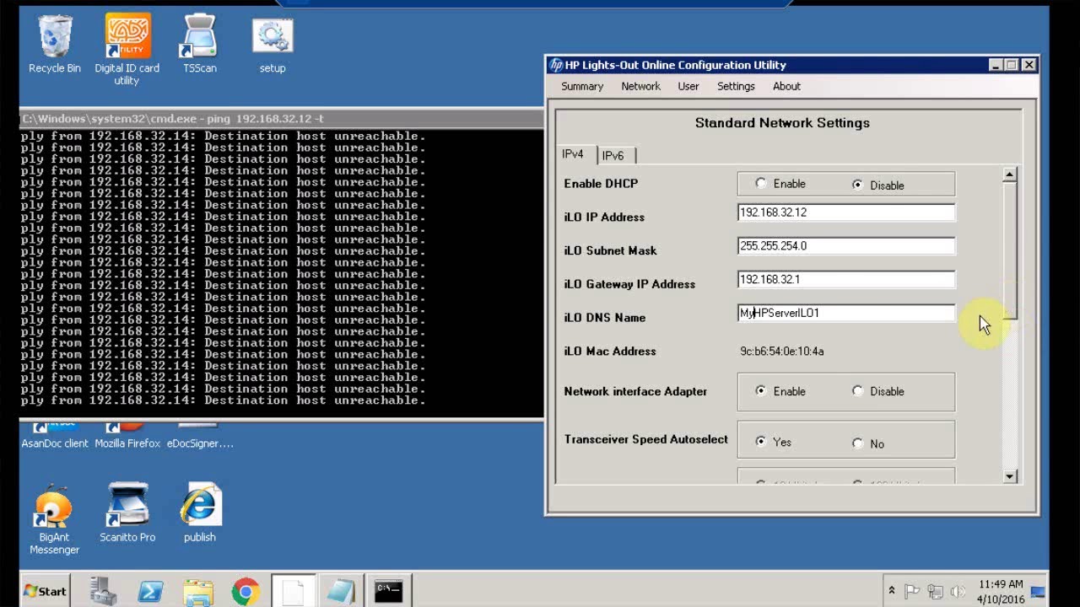Click the Action Center flag tray icon
1080x607 pixels.
pos(912,591)
